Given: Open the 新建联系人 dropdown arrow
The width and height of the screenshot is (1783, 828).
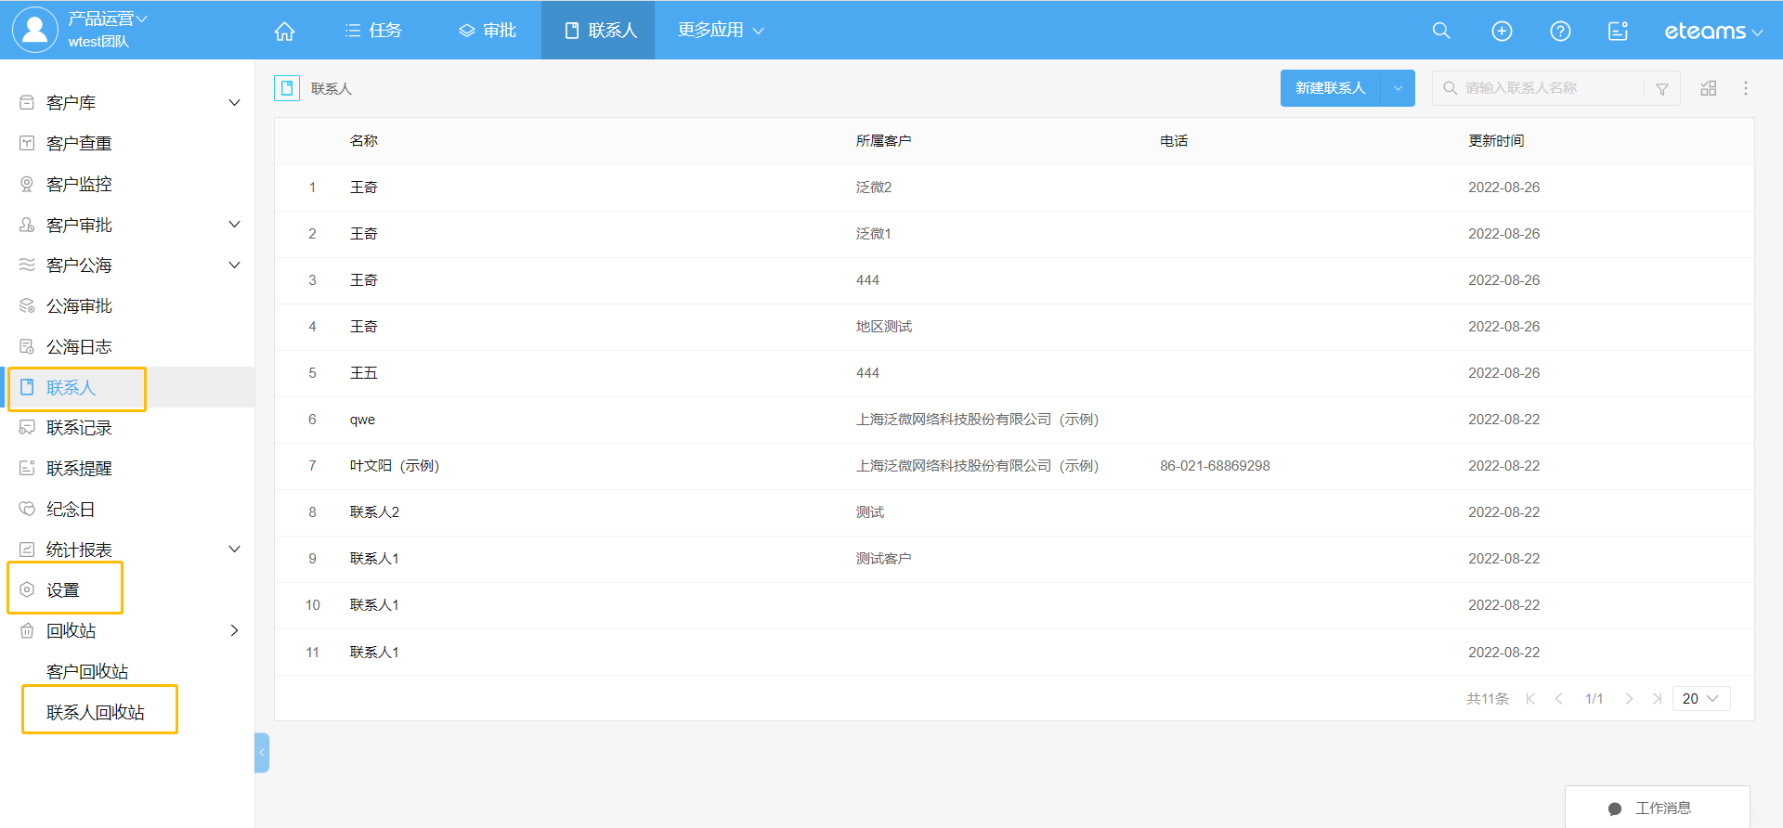Looking at the screenshot, I should [x=1398, y=88].
